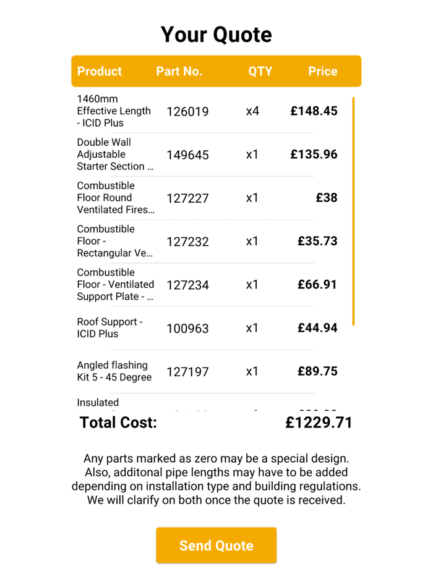
Task: Click part number 126019
Action: [x=187, y=112]
